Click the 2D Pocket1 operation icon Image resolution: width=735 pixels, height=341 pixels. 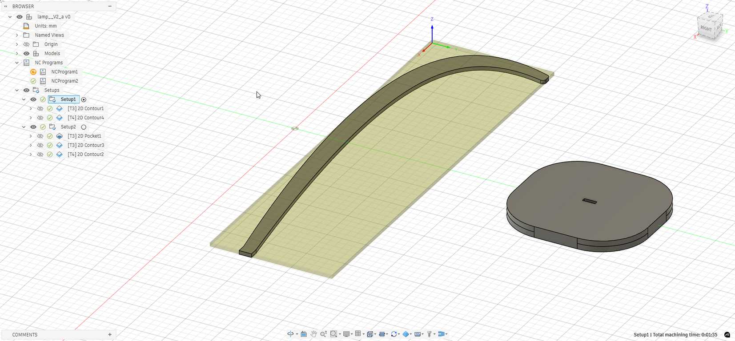click(x=59, y=136)
